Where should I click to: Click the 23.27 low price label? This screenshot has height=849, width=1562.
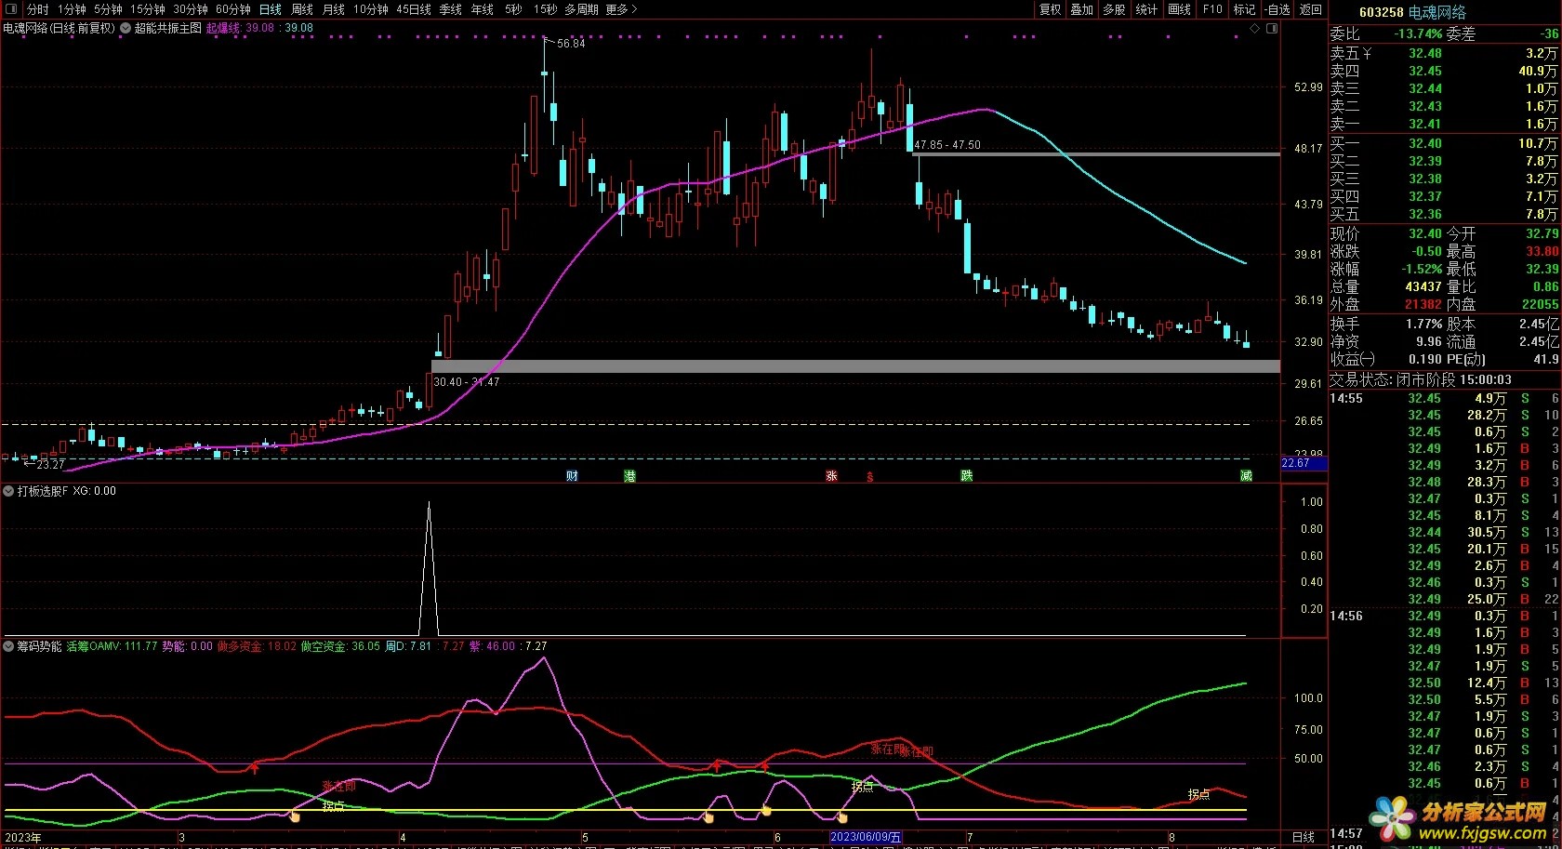coord(50,464)
